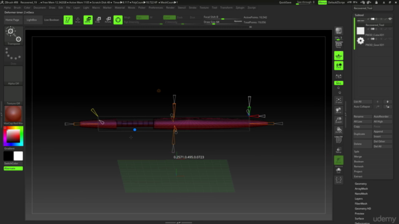
Task: Toggle L.Sym local symmetry
Action: click(339, 76)
